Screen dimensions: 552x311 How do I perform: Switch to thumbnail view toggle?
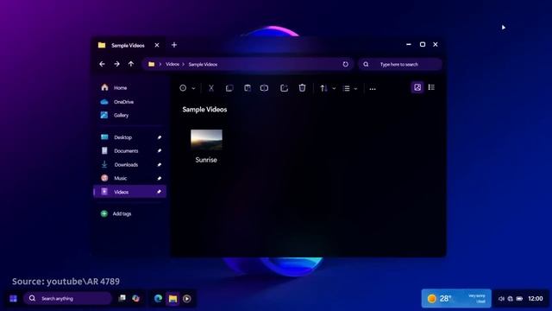(x=417, y=87)
